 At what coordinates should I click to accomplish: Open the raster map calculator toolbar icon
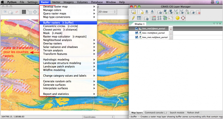154,18
